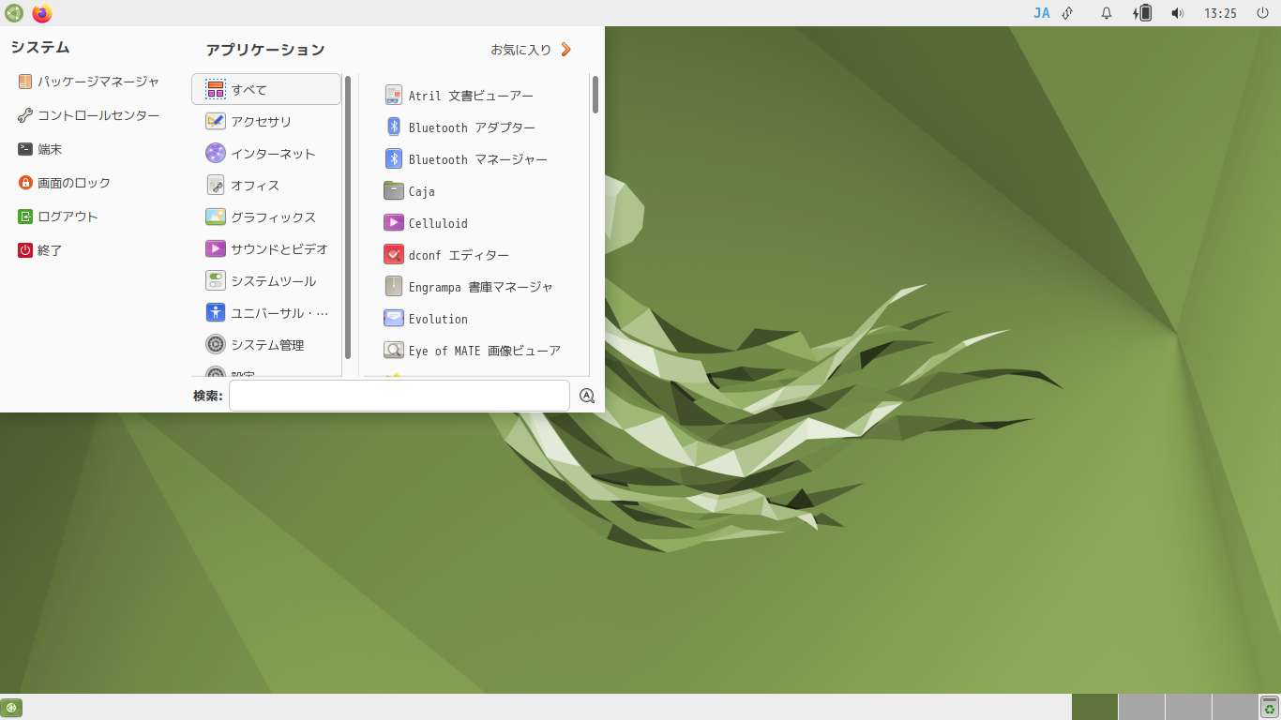Open the session power menu icon

click(1262, 13)
